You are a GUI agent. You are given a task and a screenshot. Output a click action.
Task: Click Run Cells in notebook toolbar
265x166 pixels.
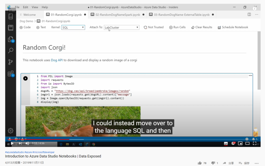click(177, 27)
